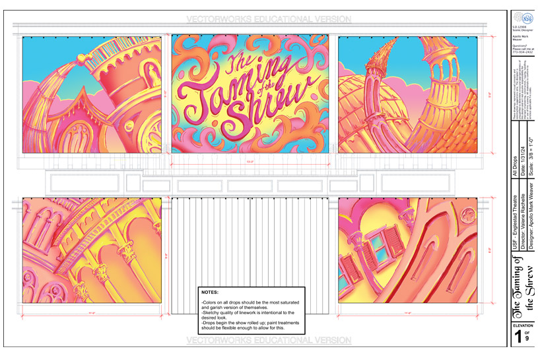Click the bottom Vectorworks Educational Version watermark
The height and width of the screenshot is (359, 538).
pos(251,341)
